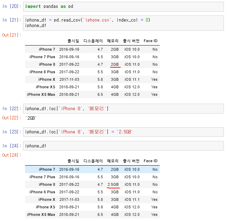Click the 'Face ID' header in the first table
This screenshot has height=221, width=227.
[150, 41]
